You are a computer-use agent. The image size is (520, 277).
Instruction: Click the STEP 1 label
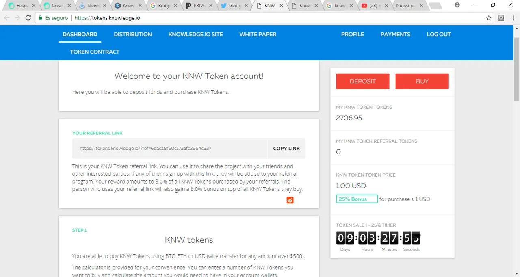point(80,230)
